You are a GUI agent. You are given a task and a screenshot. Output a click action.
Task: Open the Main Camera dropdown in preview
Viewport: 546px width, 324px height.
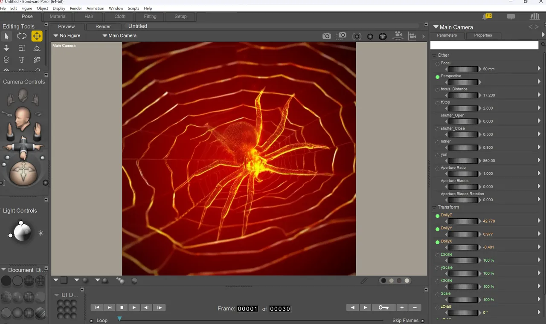119,36
